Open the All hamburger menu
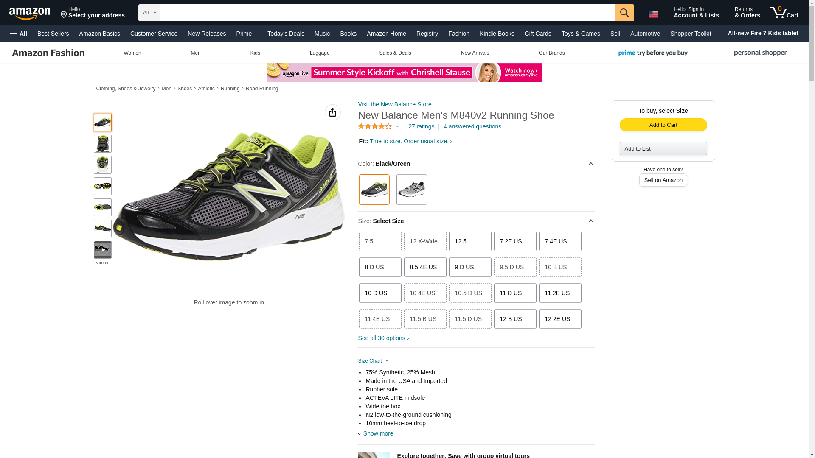Viewport: 815px width, 458px height. (x=19, y=34)
